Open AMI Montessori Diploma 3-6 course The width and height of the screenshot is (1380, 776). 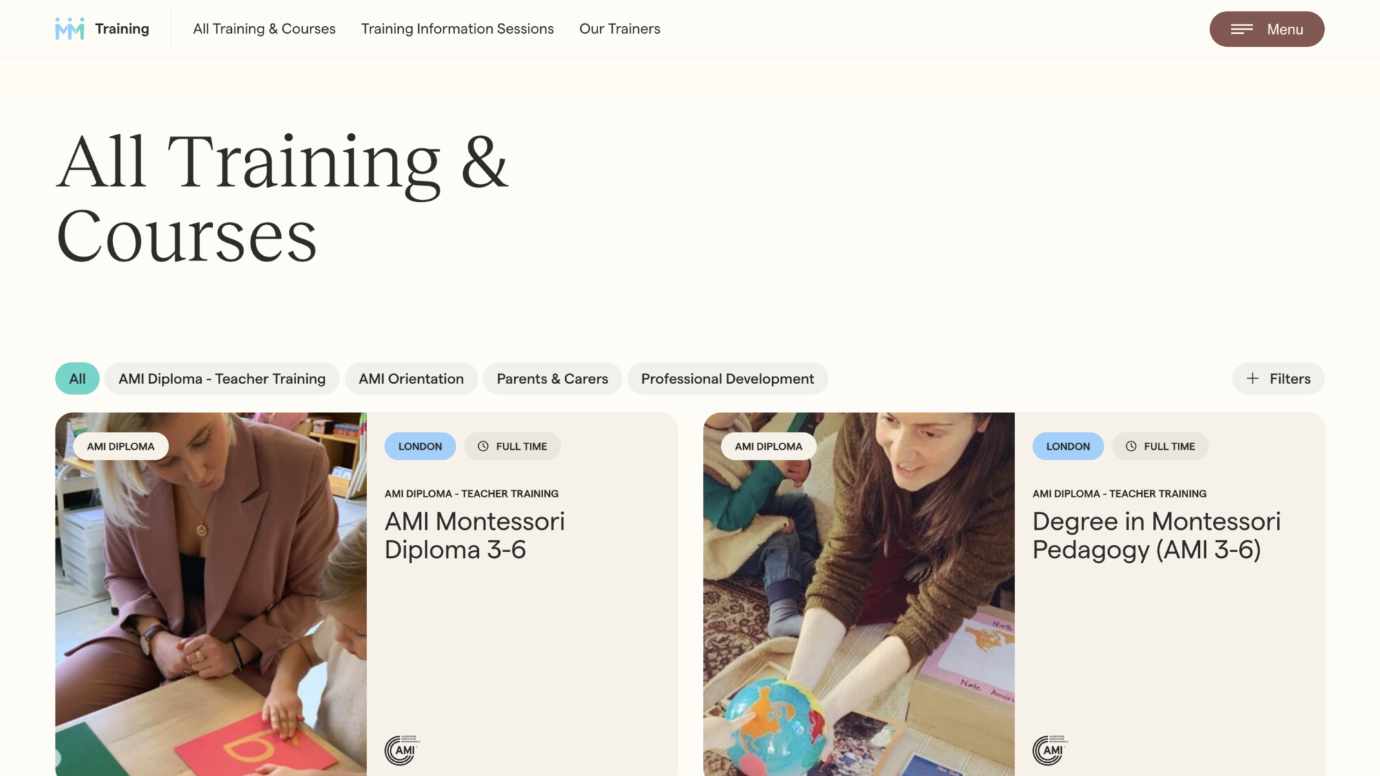point(475,535)
